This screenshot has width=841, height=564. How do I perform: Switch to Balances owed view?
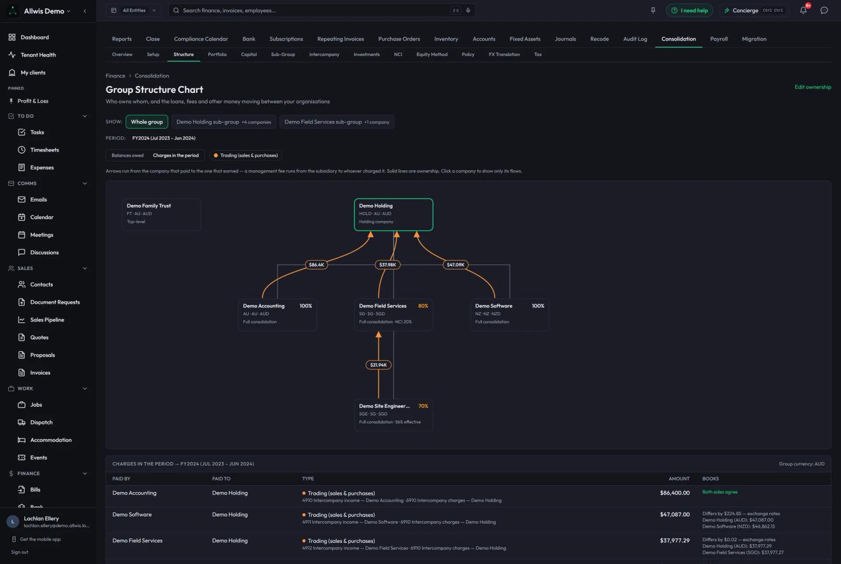pos(127,155)
